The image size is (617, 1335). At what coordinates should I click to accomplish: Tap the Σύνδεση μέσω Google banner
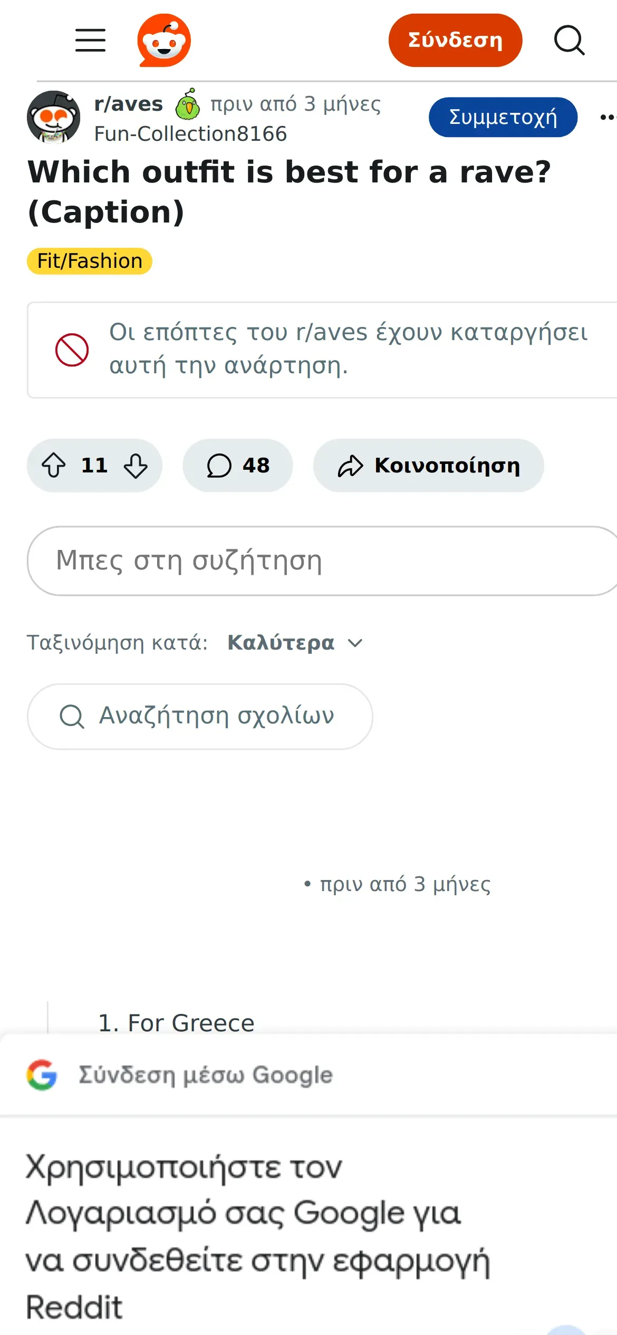coord(206,1075)
